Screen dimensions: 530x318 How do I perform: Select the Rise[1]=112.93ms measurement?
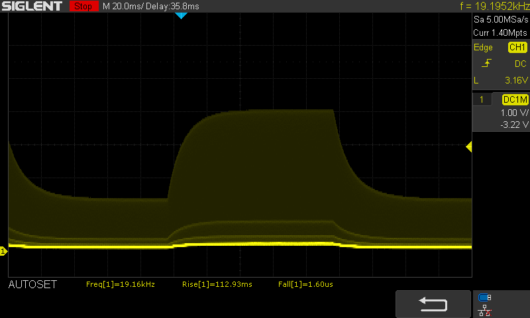[x=217, y=284]
